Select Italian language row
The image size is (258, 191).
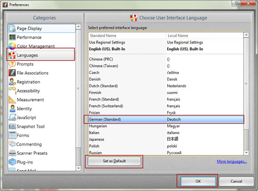pos(166,133)
